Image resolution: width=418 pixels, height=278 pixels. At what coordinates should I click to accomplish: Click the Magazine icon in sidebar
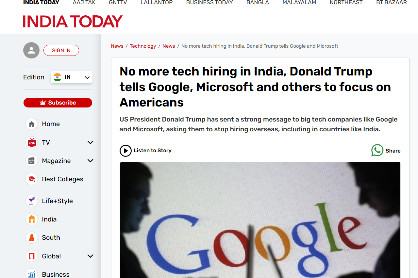(32, 161)
